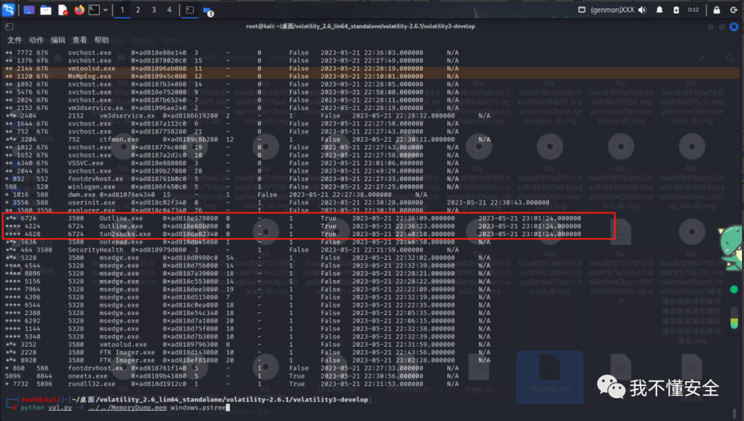Click the MsMpEng.exe process name
744x421 pixels.
pos(90,76)
